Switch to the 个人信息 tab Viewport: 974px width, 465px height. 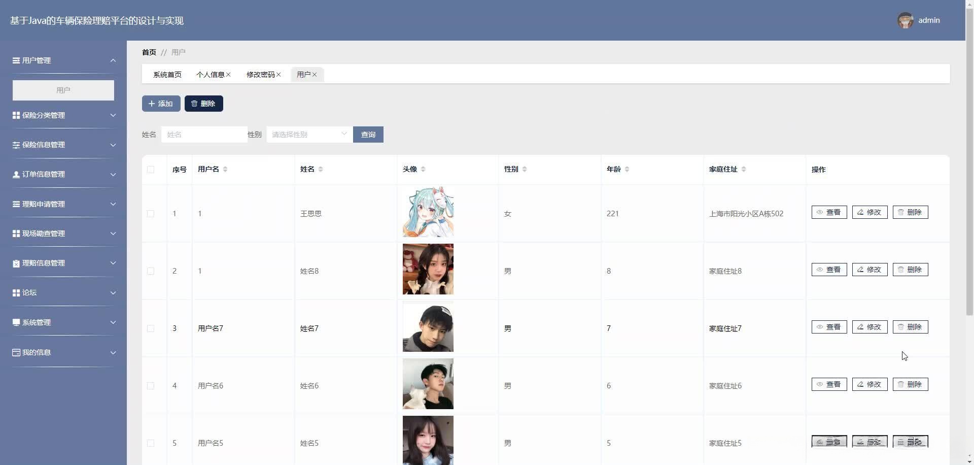click(x=210, y=75)
